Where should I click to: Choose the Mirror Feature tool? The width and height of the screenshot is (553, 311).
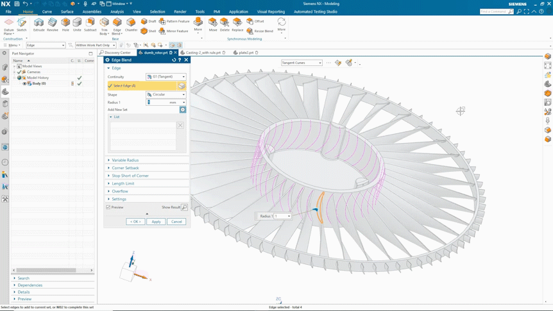pyautogui.click(x=162, y=31)
